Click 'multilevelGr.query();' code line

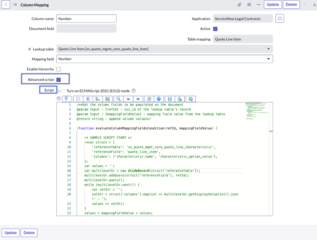pos(104,180)
